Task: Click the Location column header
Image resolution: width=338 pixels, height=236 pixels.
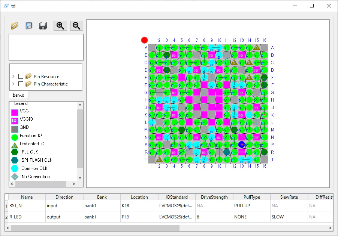Action: tap(139, 197)
